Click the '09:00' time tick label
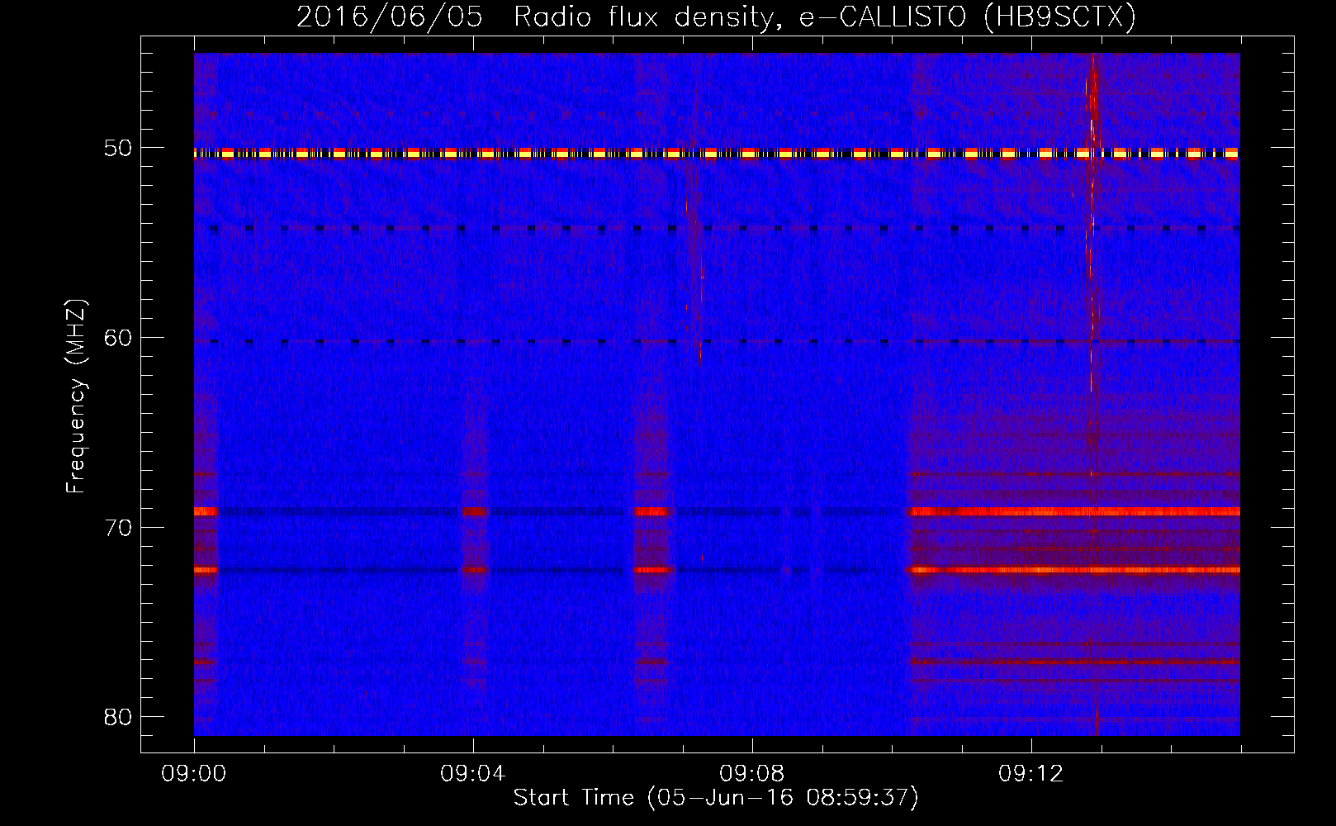This screenshot has width=1336, height=826. point(194,774)
